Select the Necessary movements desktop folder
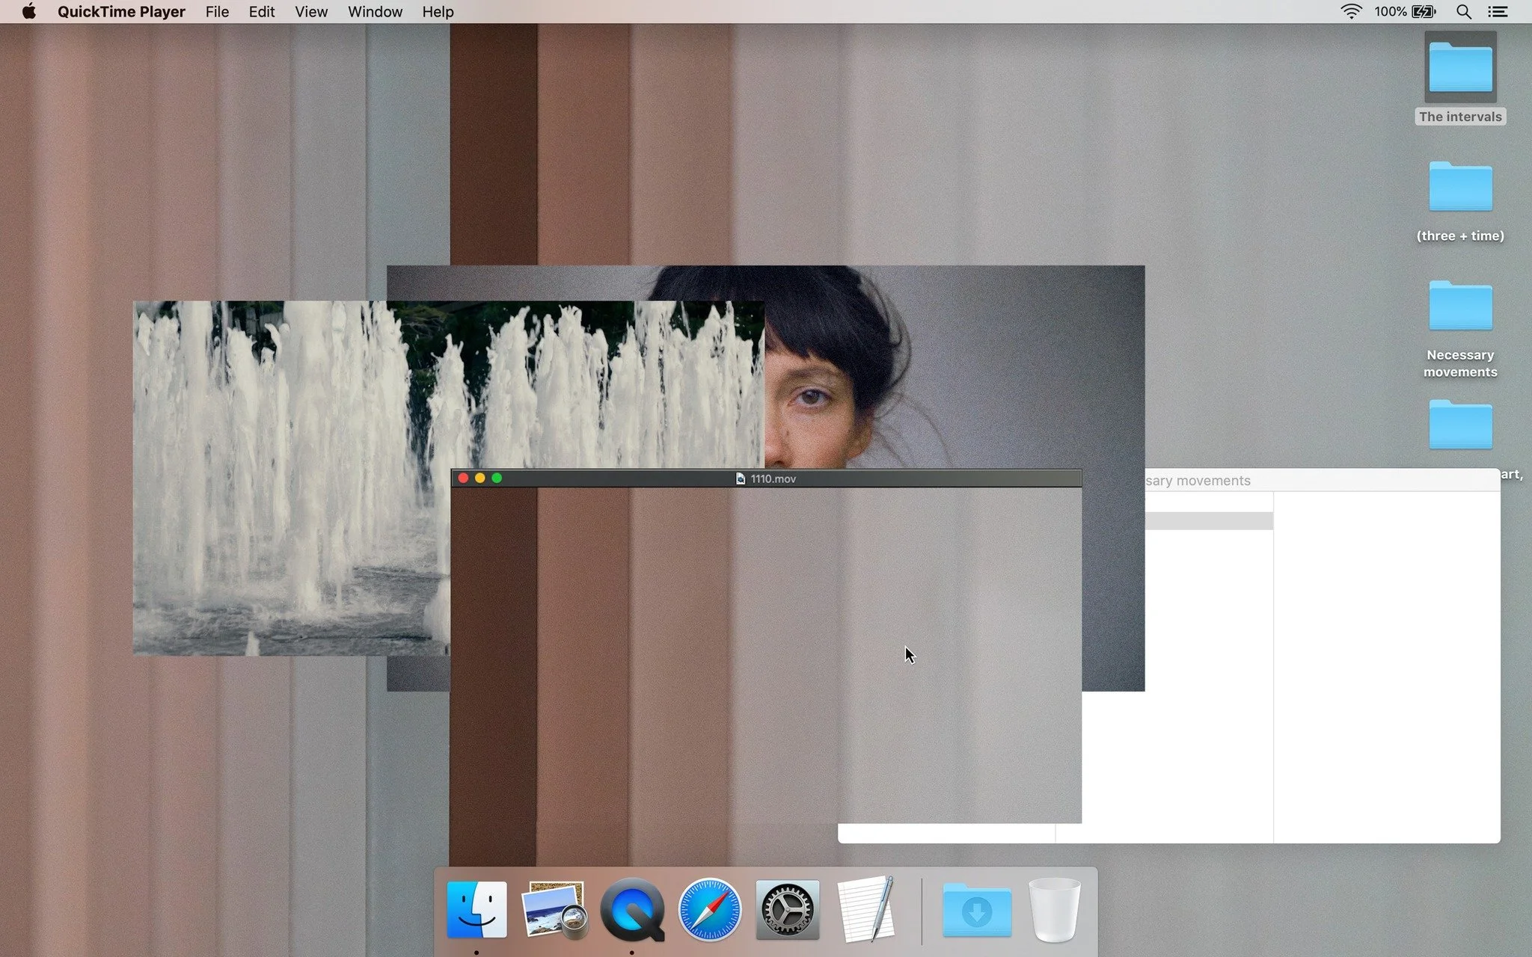 [1460, 329]
